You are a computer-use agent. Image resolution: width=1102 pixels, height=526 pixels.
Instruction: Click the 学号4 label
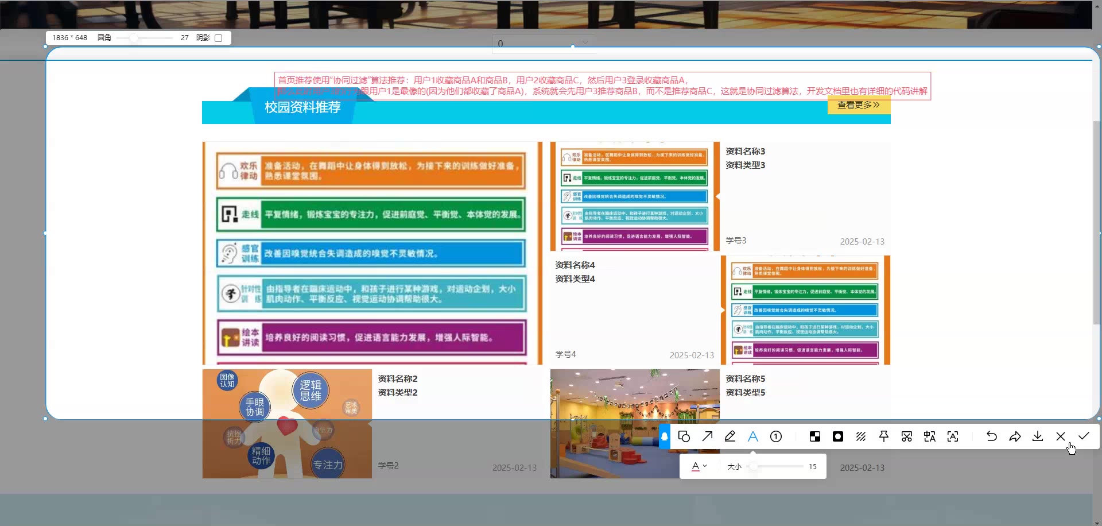[x=565, y=354]
